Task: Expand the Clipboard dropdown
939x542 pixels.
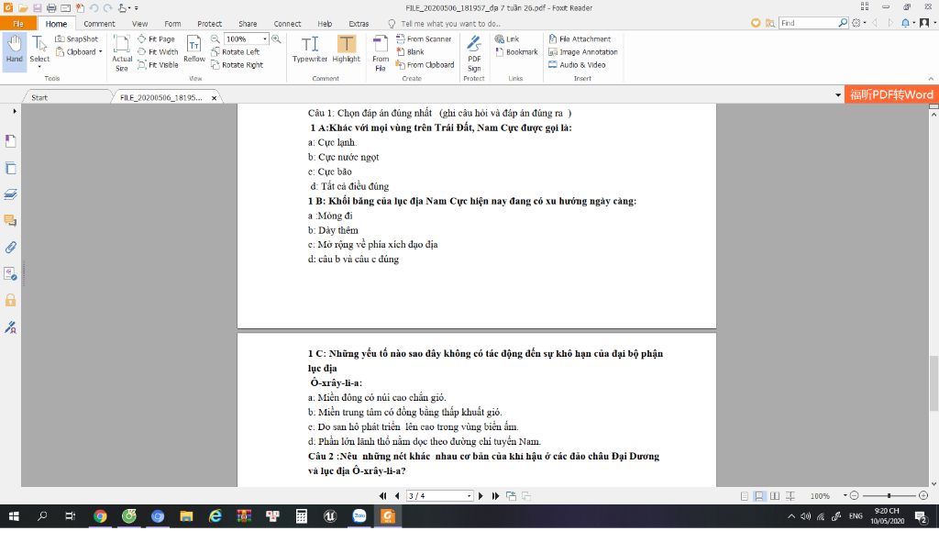Action: (x=100, y=52)
